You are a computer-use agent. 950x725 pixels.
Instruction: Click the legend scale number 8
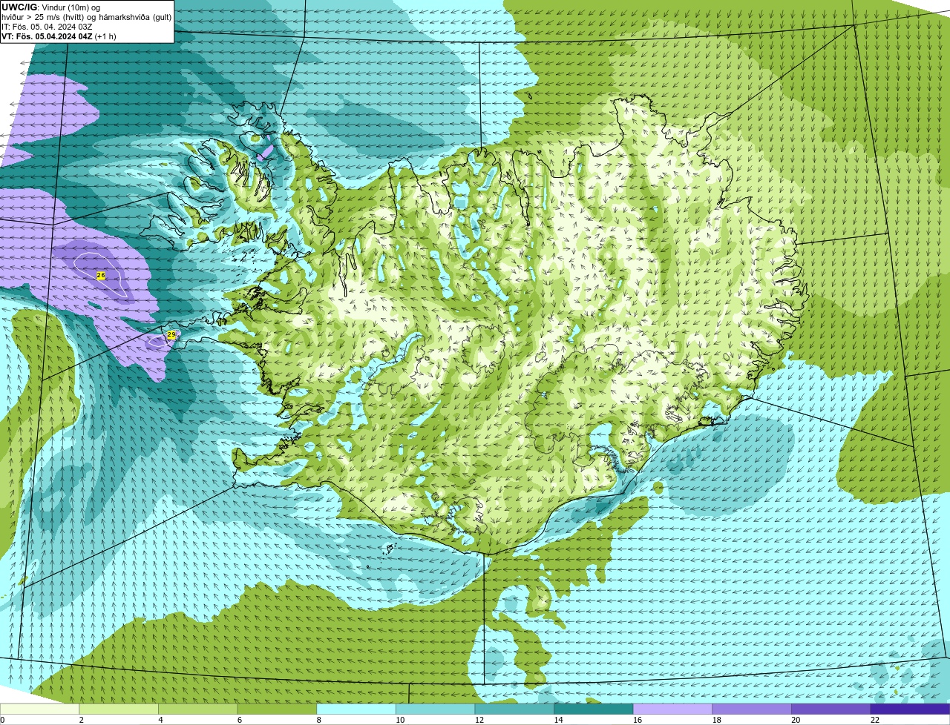pos(318,720)
